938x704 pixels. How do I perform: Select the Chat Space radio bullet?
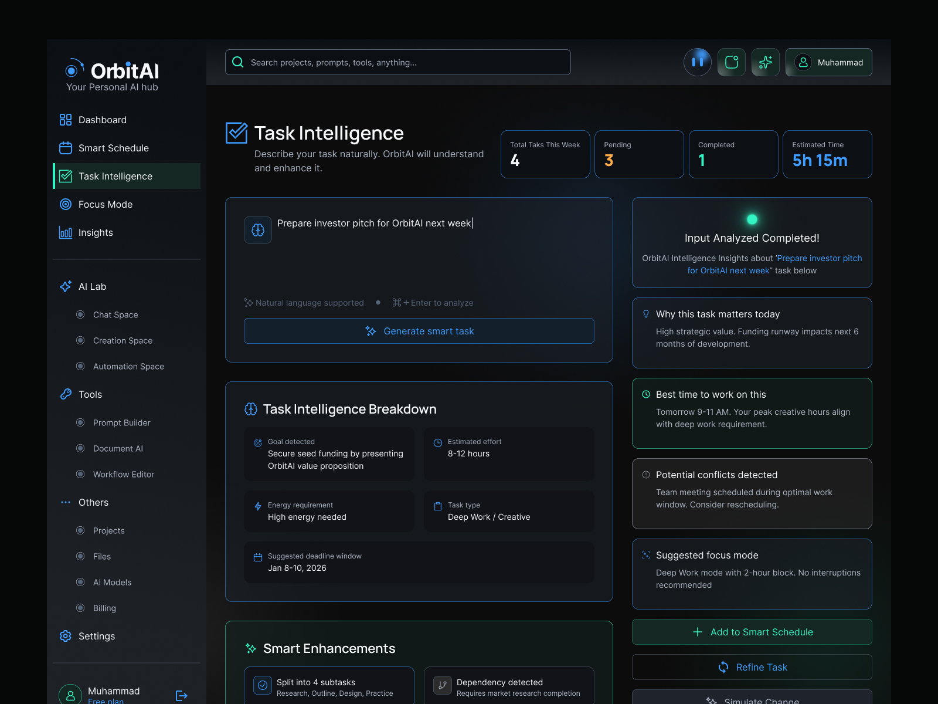point(80,314)
